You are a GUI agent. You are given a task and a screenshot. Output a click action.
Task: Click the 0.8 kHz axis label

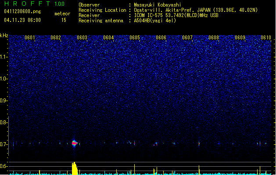(x=4, y=122)
